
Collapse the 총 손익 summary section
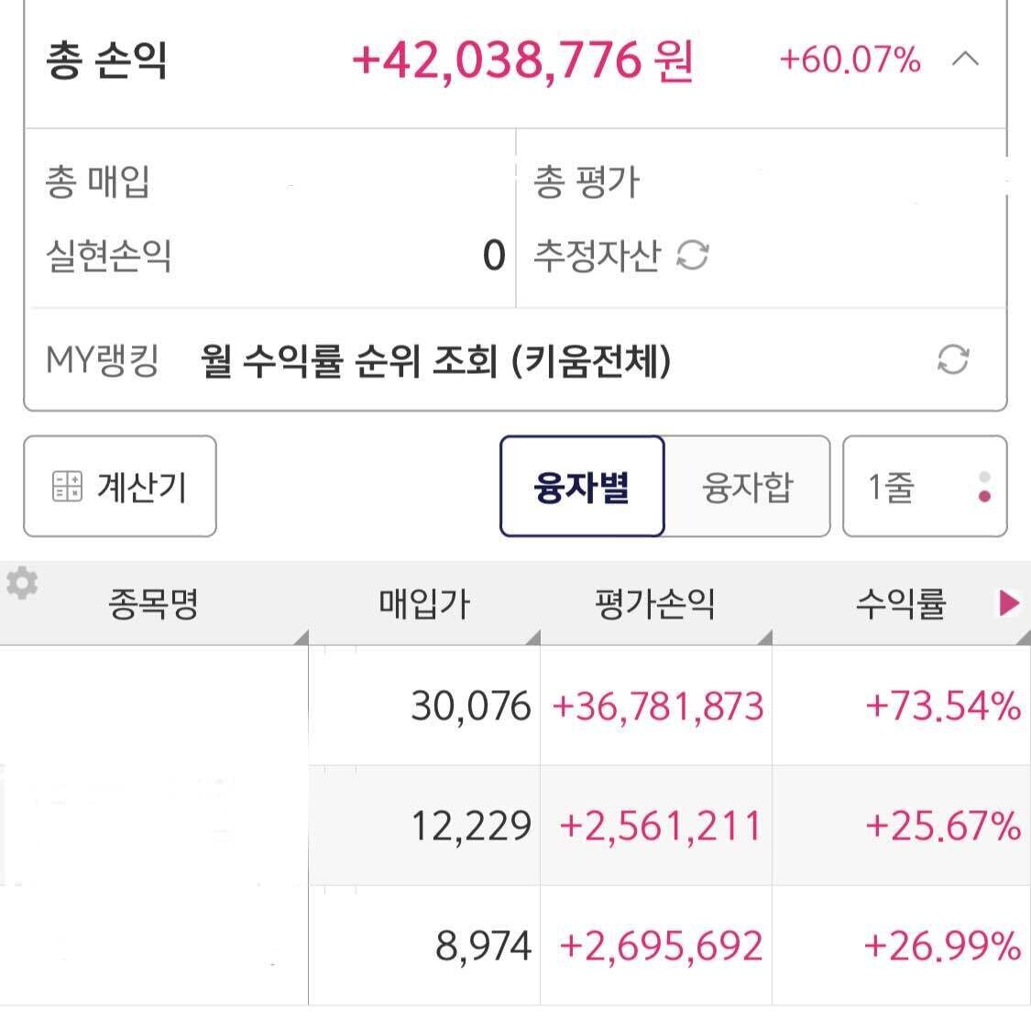click(x=964, y=59)
